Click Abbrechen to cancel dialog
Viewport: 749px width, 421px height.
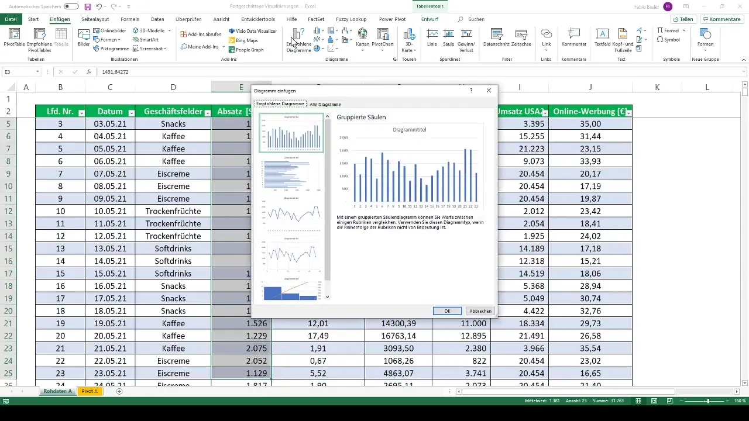pyautogui.click(x=480, y=311)
